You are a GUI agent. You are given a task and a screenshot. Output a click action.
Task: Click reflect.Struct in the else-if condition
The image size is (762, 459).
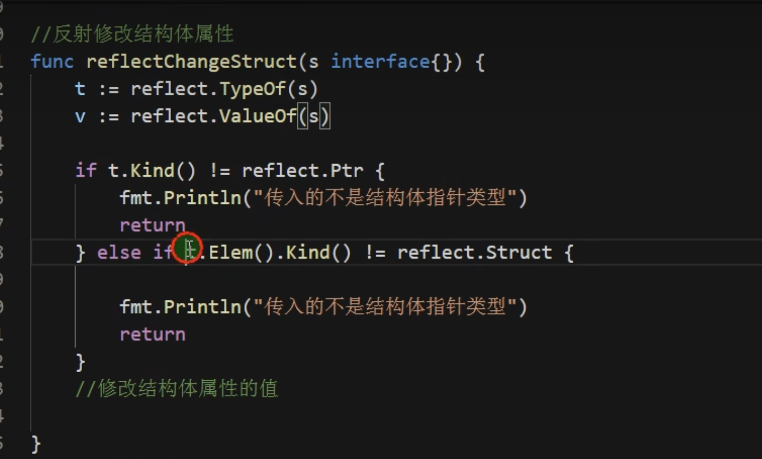[x=475, y=252]
